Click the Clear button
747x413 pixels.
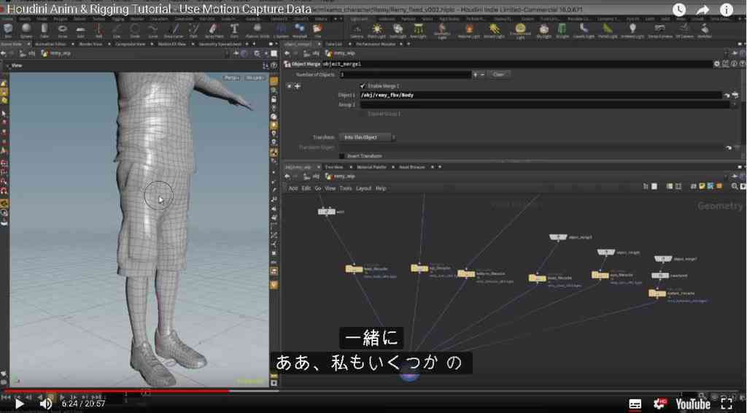(x=498, y=74)
